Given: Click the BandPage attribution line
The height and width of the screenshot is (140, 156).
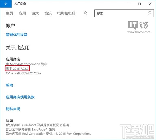Looking at the screenshot, I should (30, 129).
